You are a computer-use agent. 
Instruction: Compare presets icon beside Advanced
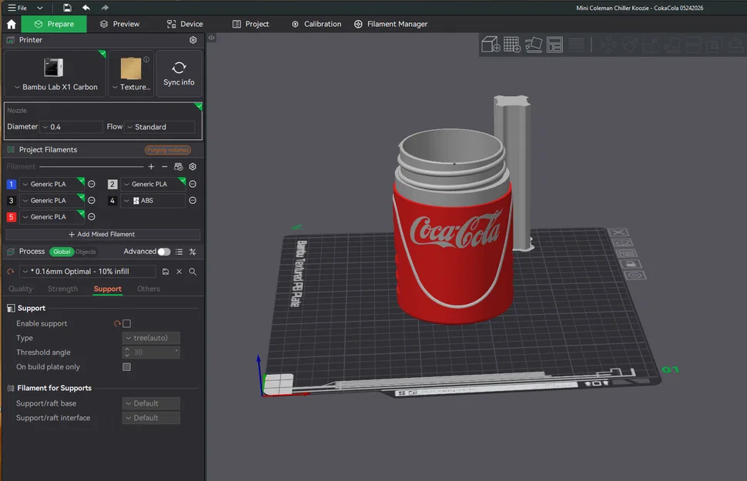193,252
